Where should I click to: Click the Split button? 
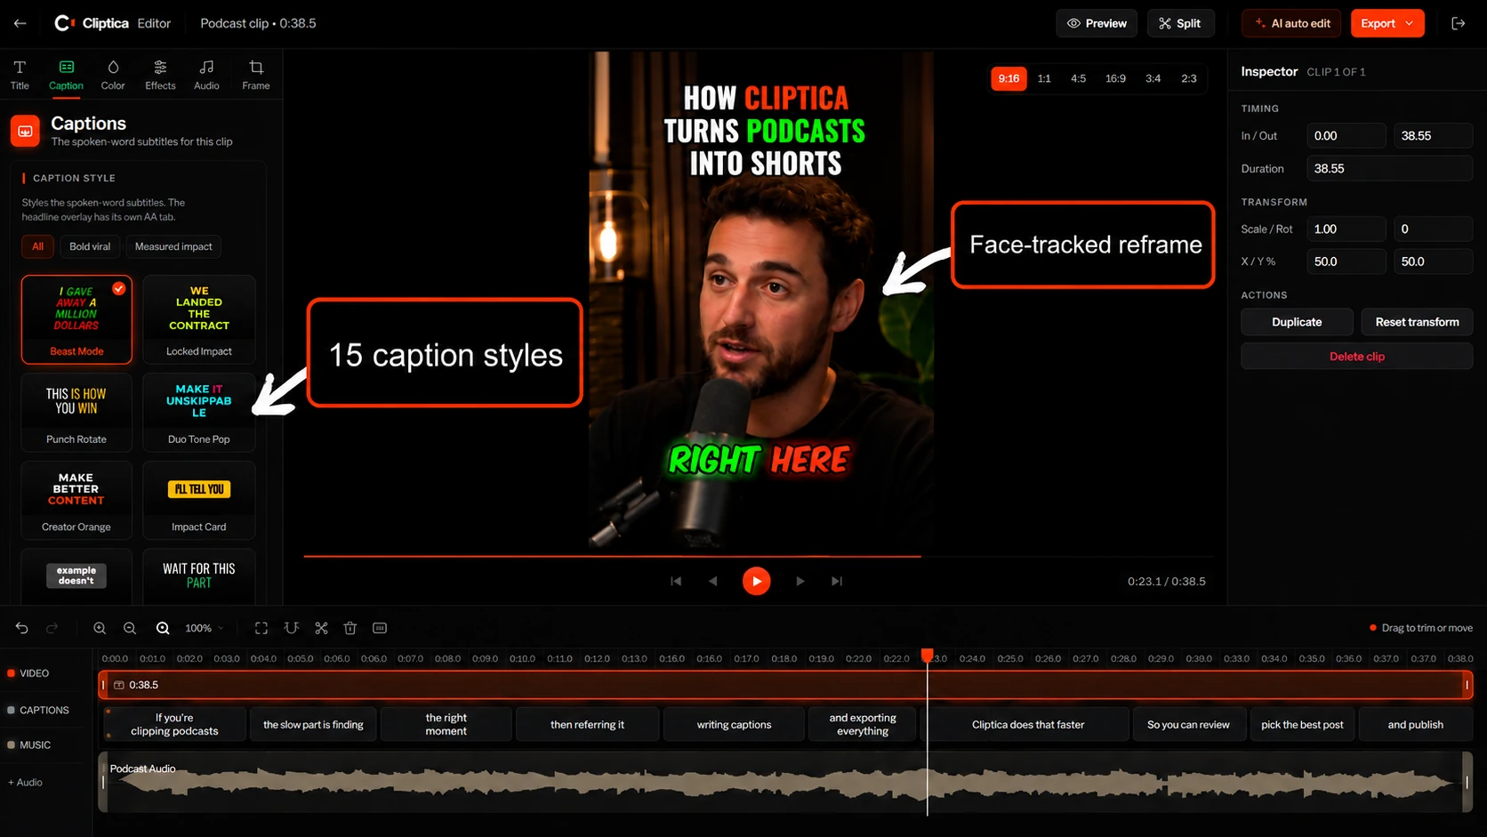pos(1180,23)
